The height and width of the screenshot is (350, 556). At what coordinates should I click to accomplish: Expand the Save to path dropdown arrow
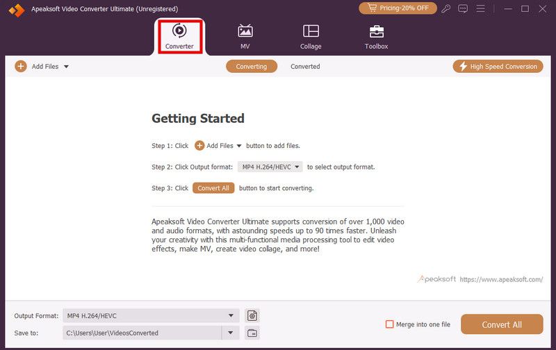(231, 333)
